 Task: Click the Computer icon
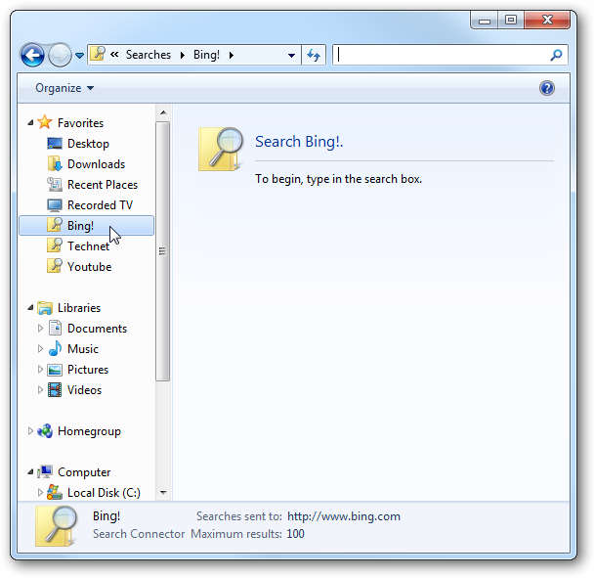tap(45, 471)
